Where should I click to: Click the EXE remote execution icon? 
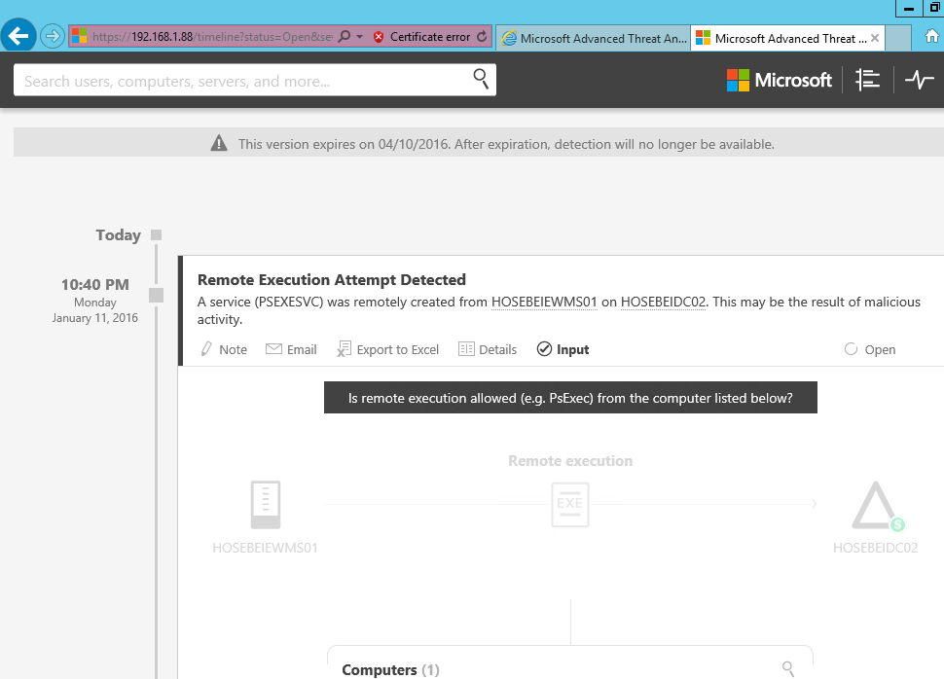click(x=570, y=505)
